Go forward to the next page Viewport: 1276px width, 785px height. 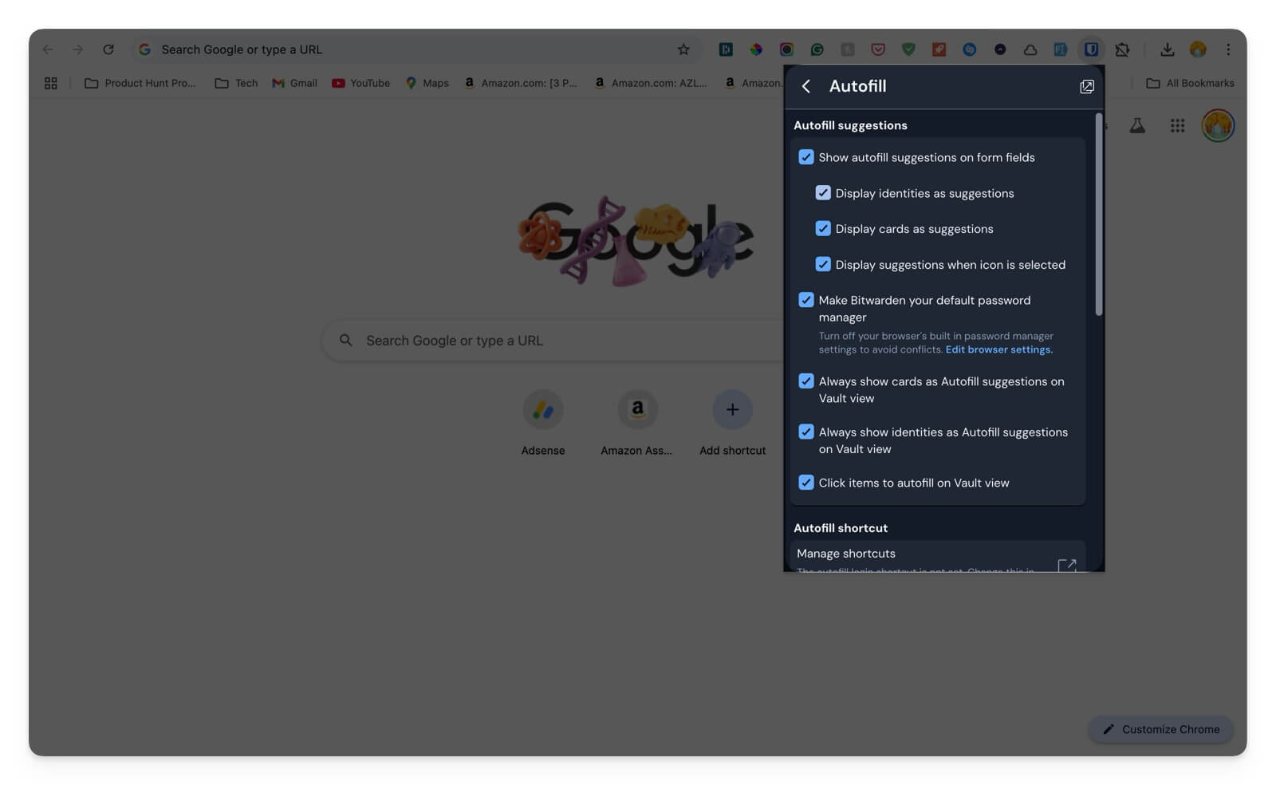[77, 49]
